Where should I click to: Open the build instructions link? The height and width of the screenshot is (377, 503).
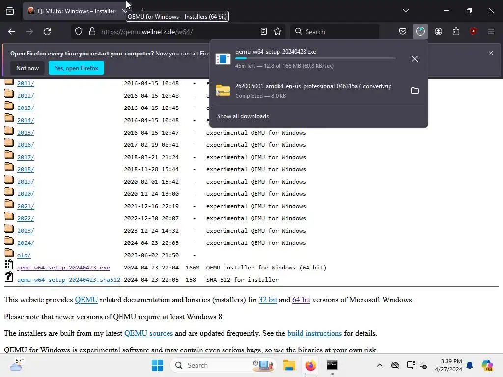[x=314, y=333]
